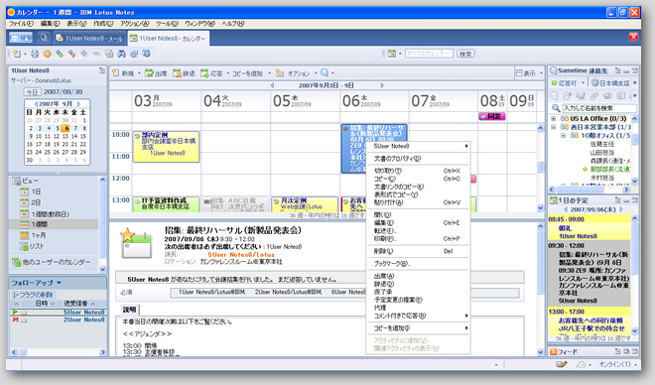Click the 朝礼 entry in the day schedule panel

(589, 228)
